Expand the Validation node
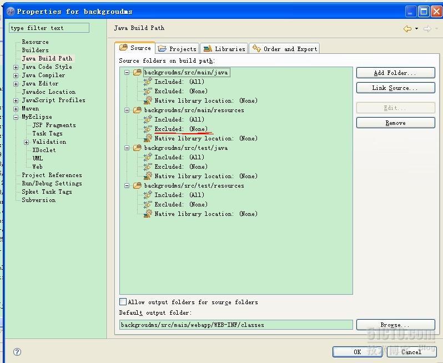Image resolution: width=443 pixels, height=363 pixels. 26,142
